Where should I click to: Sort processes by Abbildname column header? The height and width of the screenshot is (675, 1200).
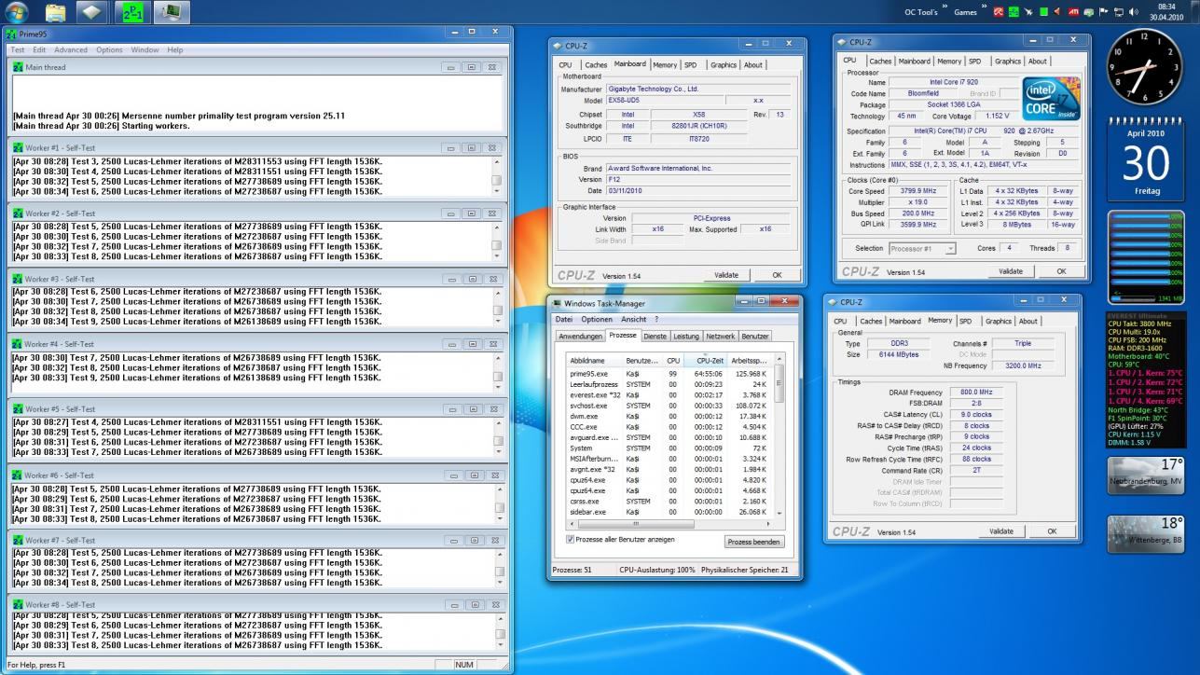[x=595, y=360]
